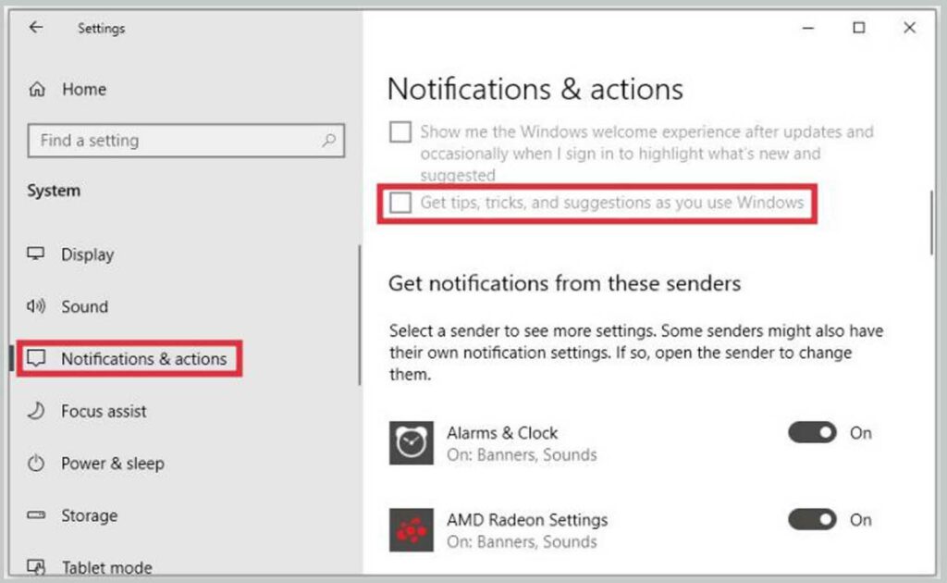Navigate back with the arrow button
Screen dimensions: 947x583
click(36, 28)
